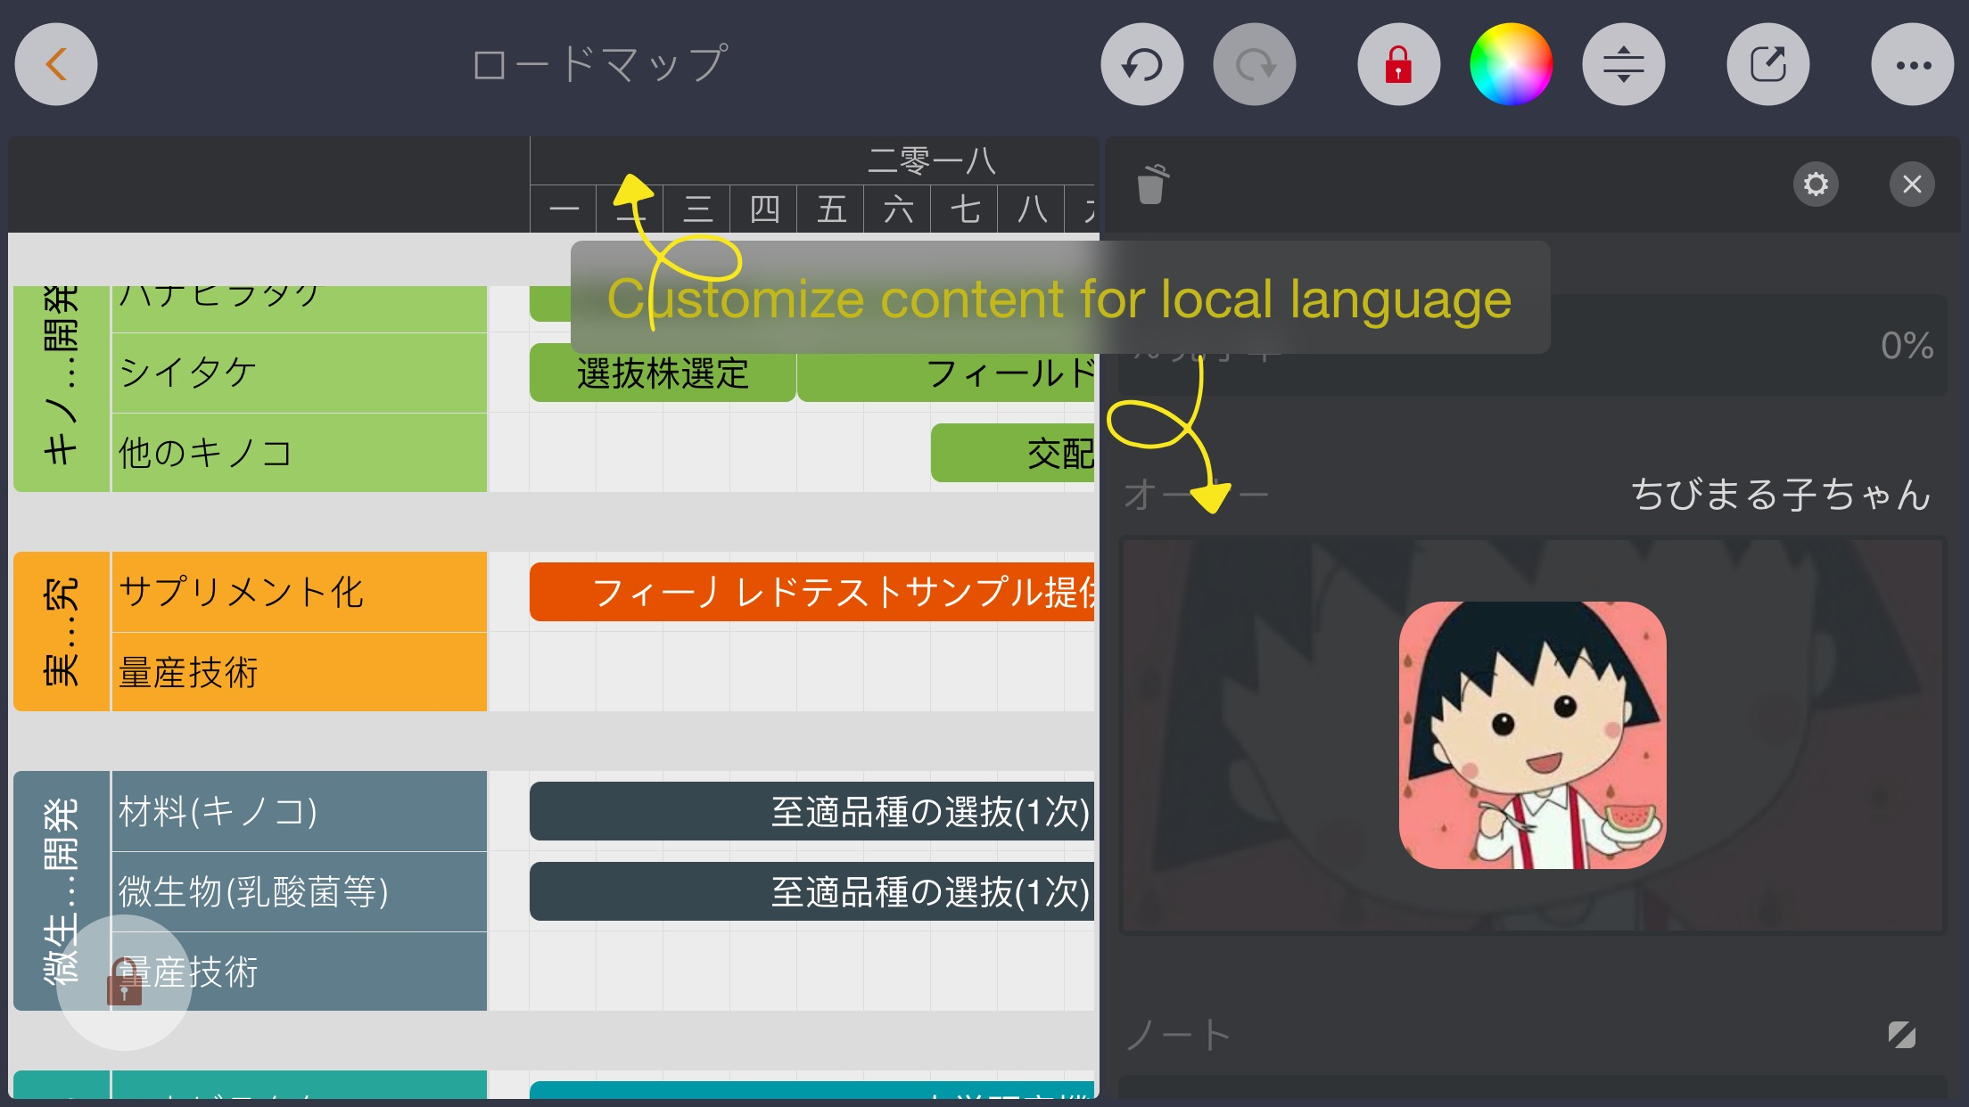This screenshot has height=1107, width=1969.
Task: Select the orange フィールドテスト task bar
Action: 811,592
